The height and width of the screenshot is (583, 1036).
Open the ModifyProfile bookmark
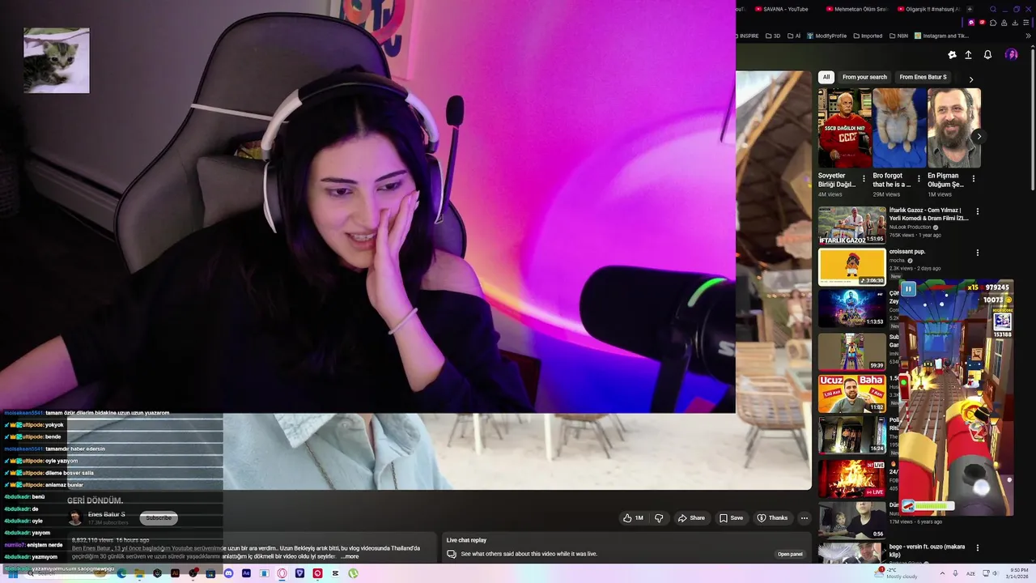click(826, 36)
